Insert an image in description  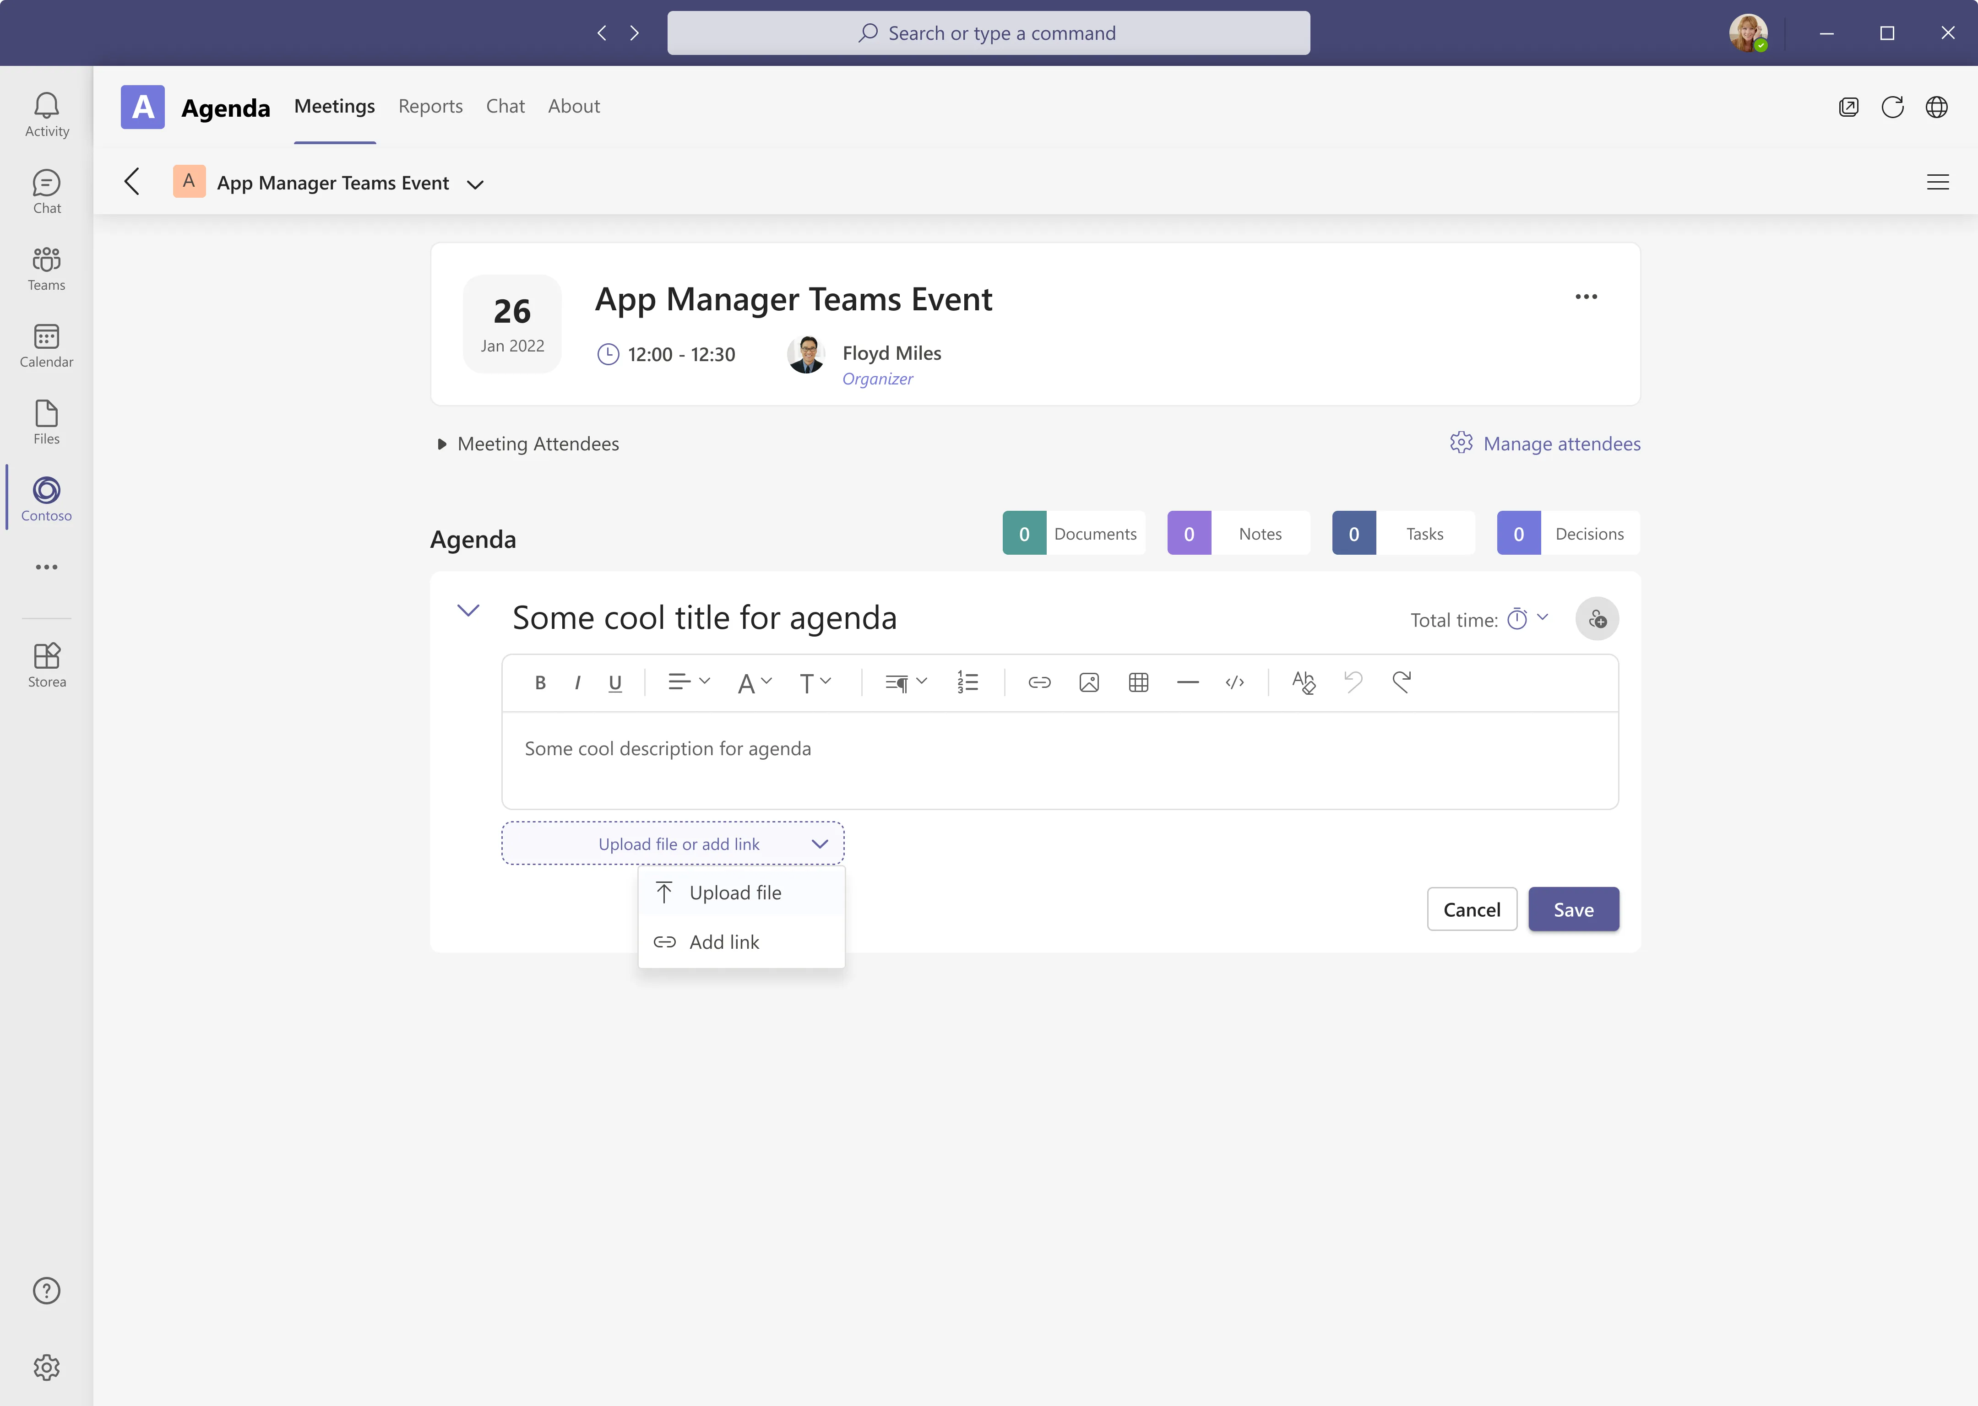(1089, 683)
